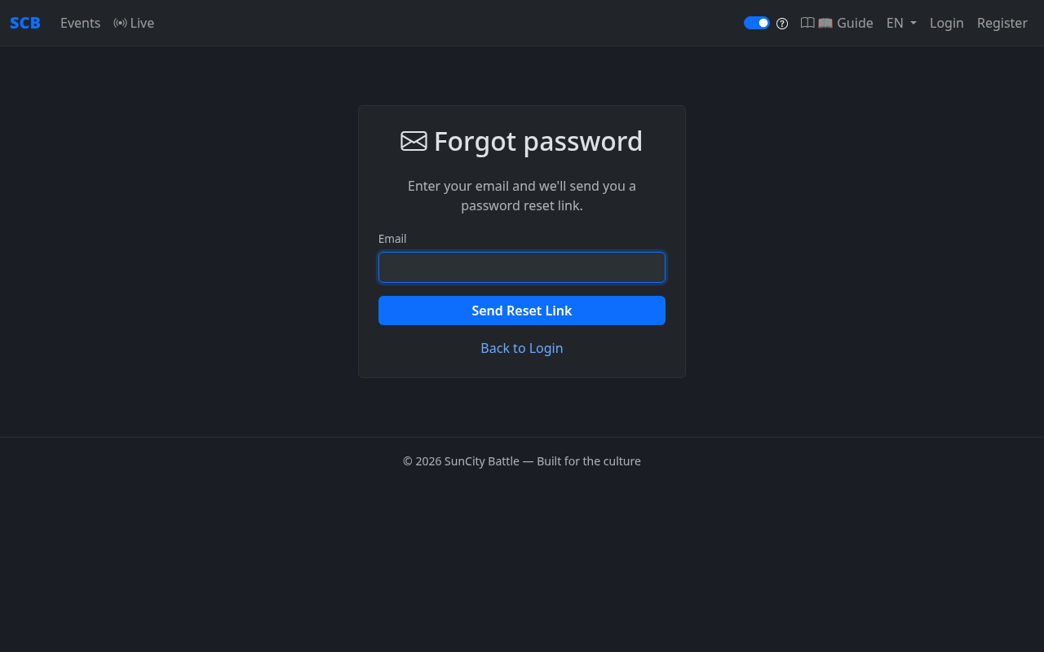Expand the language selector caret
Viewport: 1044px width, 652px height.
tap(912, 24)
